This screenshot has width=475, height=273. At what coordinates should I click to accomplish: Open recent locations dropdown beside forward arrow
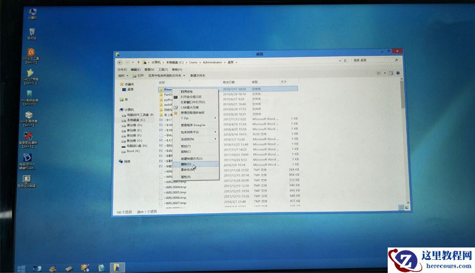click(133, 62)
